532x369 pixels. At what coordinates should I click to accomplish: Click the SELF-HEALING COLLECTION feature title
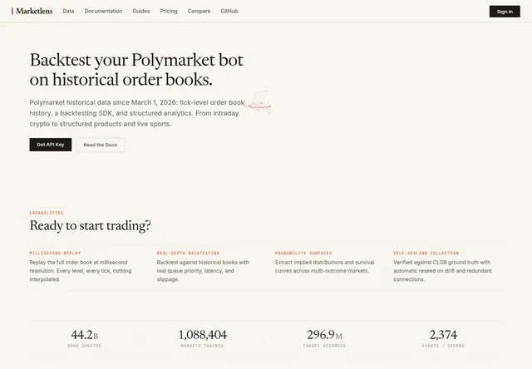click(426, 253)
